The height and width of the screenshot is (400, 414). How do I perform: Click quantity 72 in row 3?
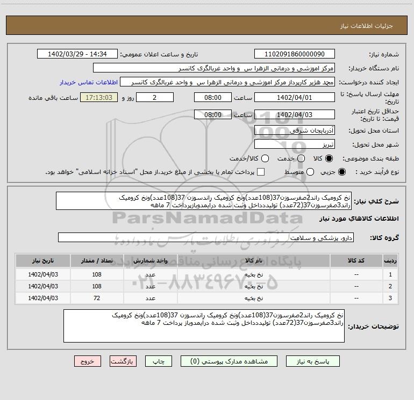(x=97, y=298)
